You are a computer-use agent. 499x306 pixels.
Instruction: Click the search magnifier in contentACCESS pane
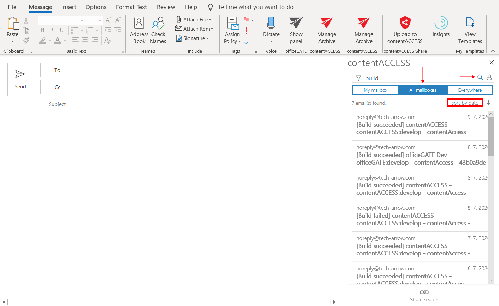pyautogui.click(x=480, y=77)
